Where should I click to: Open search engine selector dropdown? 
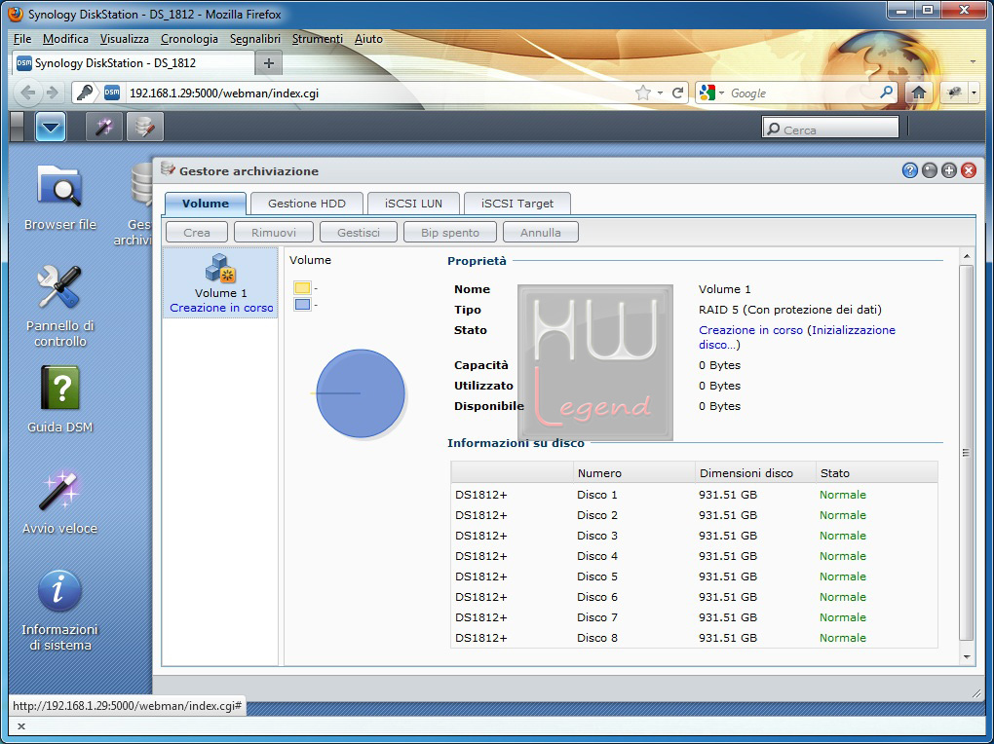[x=711, y=93]
